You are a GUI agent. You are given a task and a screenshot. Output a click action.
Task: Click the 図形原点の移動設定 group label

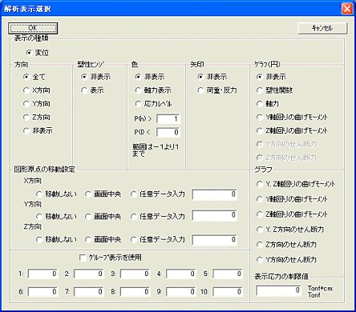45,170
